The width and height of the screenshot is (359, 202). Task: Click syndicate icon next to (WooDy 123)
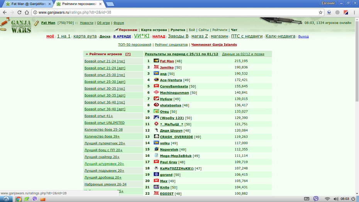[156, 117]
